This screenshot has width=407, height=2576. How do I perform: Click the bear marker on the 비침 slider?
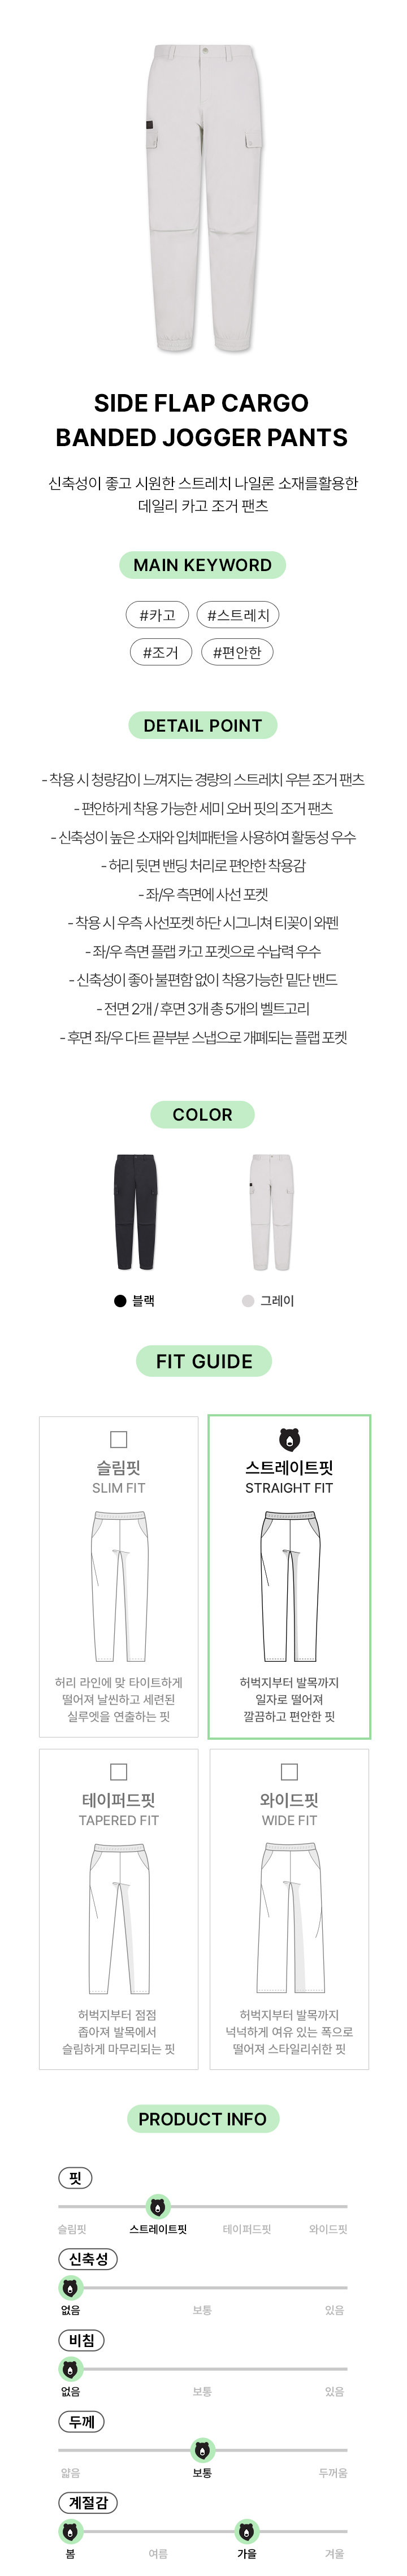70,2368
